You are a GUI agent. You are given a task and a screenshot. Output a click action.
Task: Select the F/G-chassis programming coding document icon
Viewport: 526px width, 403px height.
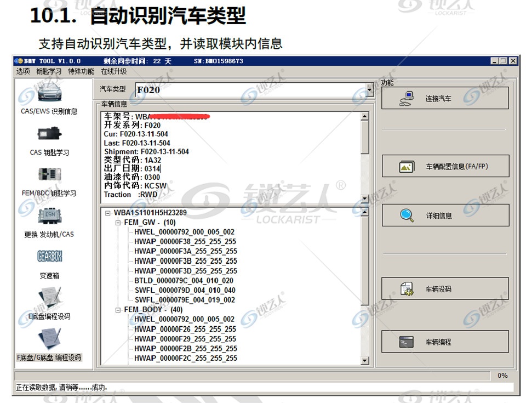click(x=50, y=339)
